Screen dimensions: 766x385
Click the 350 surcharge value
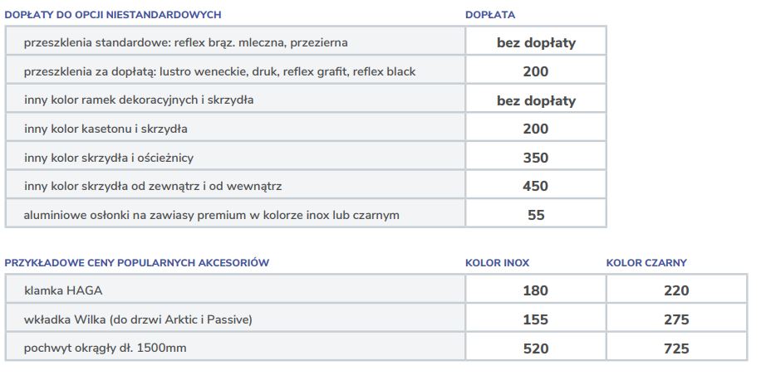pyautogui.click(x=536, y=158)
